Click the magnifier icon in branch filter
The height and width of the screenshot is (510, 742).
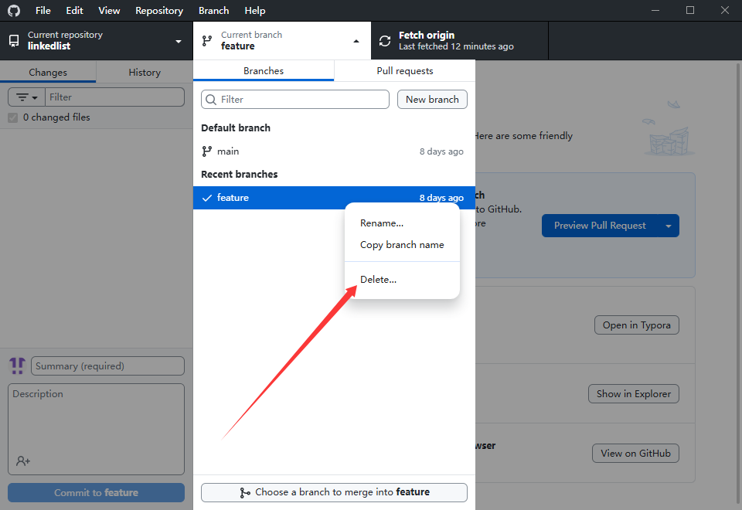[x=210, y=100]
